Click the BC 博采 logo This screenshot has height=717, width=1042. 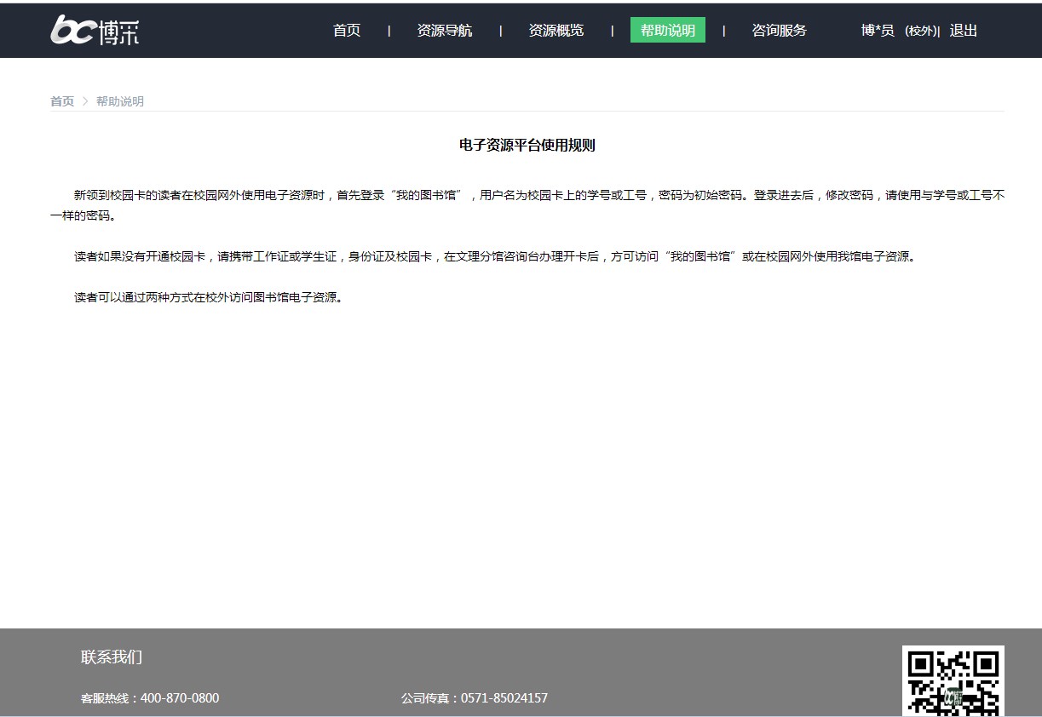click(x=95, y=30)
